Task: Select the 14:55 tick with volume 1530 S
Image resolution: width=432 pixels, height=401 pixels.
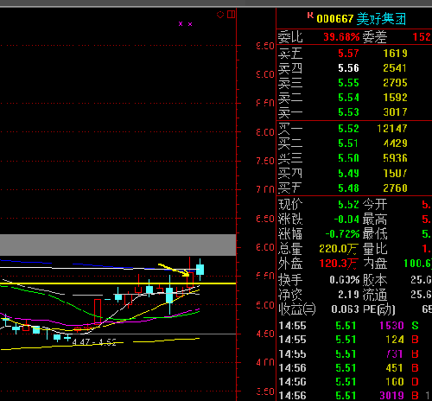Action: click(349, 326)
